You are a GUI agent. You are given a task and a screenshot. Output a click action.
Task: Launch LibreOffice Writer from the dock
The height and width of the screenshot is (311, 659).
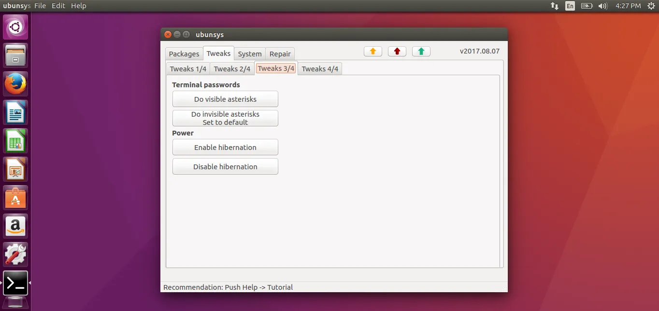point(15,112)
